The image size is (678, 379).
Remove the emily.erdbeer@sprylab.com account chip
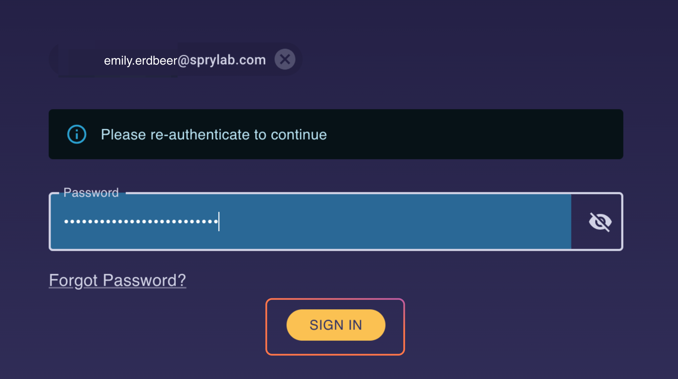pos(285,59)
